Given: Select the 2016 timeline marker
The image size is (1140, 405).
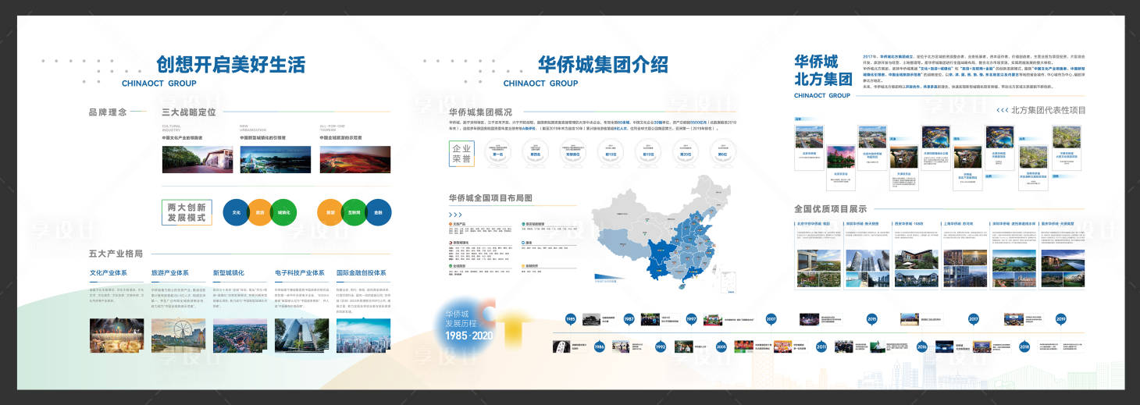Looking at the screenshot, I should click(x=921, y=346).
